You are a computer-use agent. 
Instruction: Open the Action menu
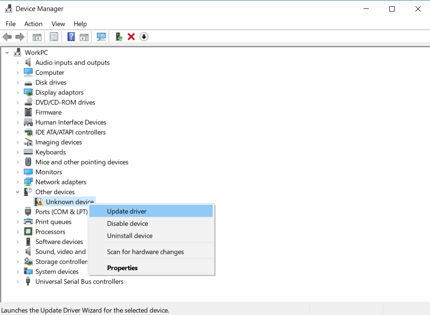click(33, 24)
